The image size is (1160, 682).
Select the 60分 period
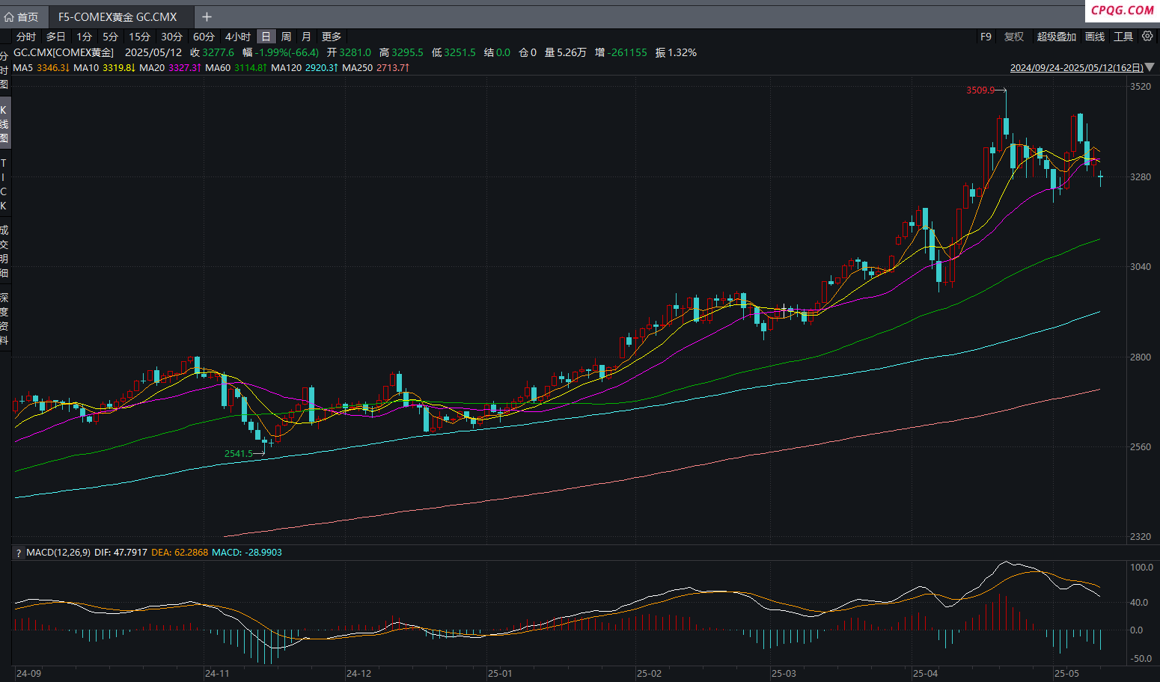204,37
